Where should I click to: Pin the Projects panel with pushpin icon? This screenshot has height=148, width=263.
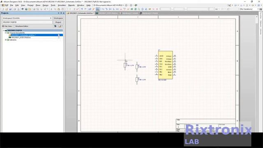61,13
